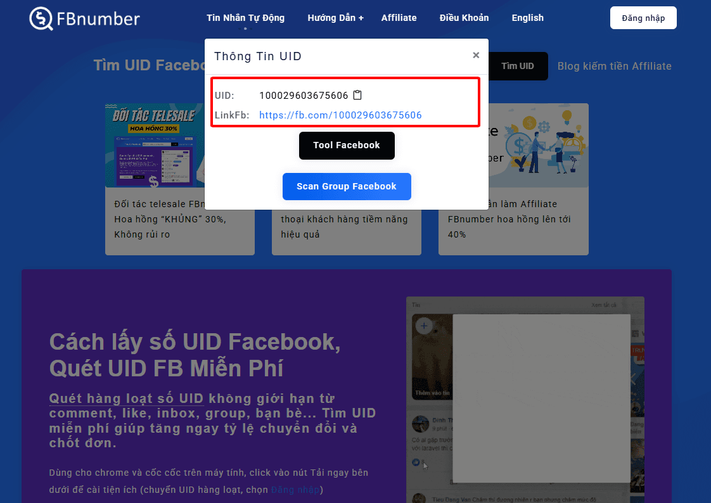Open the Affiliate handshake illustration thumbnail
Viewport: 711px width, 503px height.
(538, 146)
